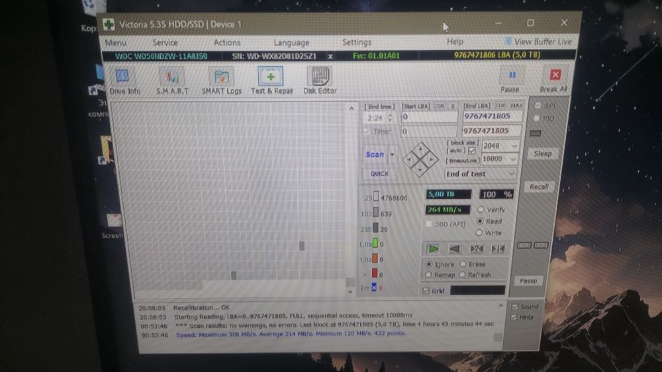Select the API access mode

pyautogui.click(x=538, y=105)
